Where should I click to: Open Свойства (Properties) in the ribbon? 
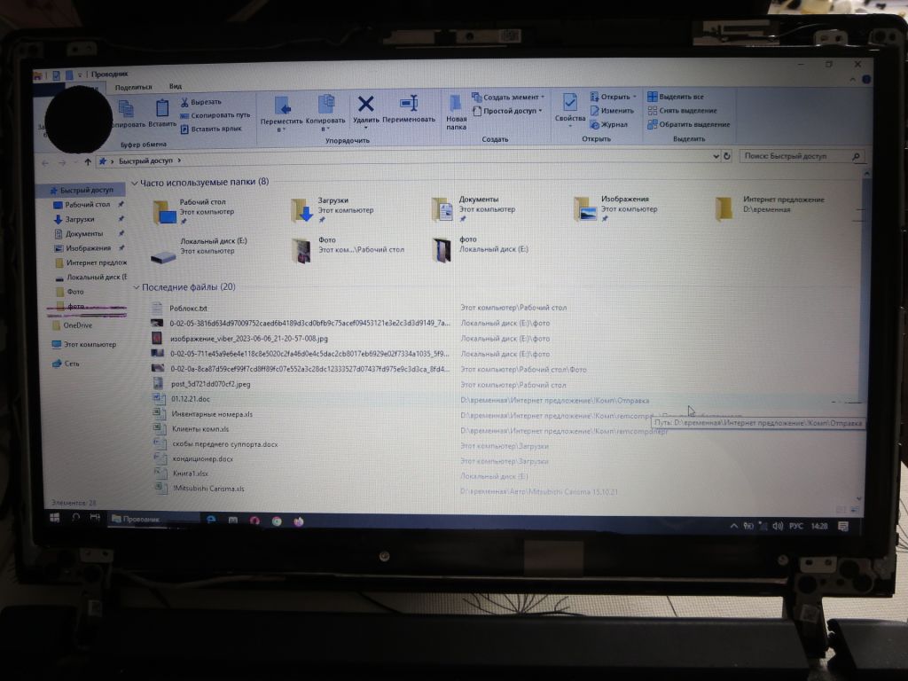[x=570, y=108]
